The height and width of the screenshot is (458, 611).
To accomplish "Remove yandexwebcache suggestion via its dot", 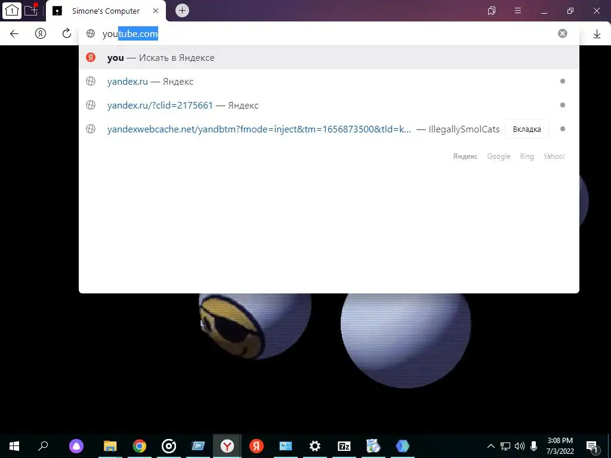I will pyautogui.click(x=562, y=129).
